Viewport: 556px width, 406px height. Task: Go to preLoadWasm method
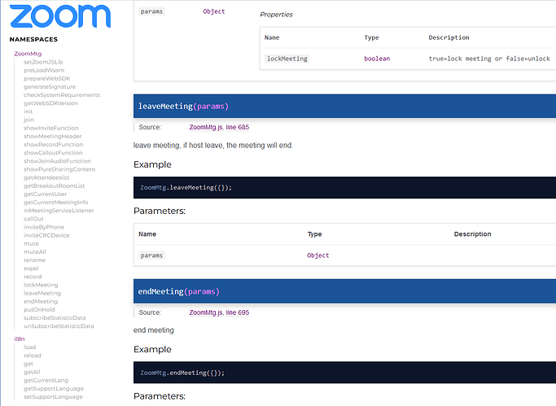[x=44, y=70]
